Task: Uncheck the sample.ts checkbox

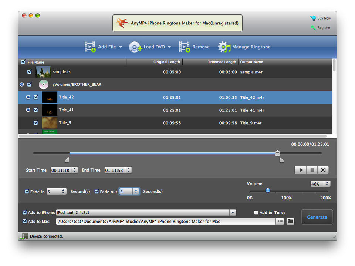Action: point(30,72)
